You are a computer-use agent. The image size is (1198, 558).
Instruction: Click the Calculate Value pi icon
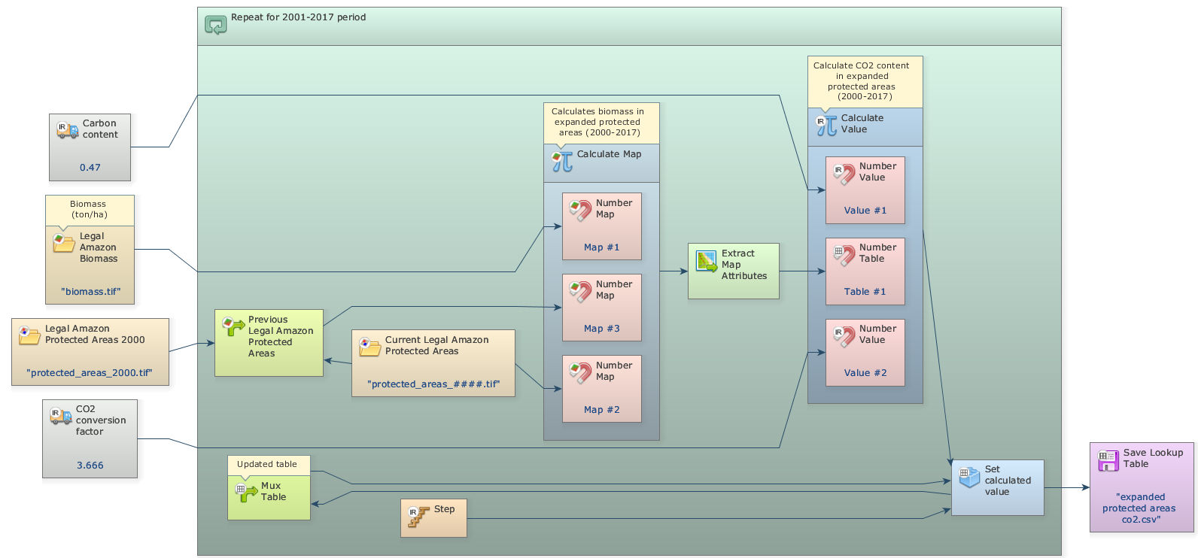826,125
